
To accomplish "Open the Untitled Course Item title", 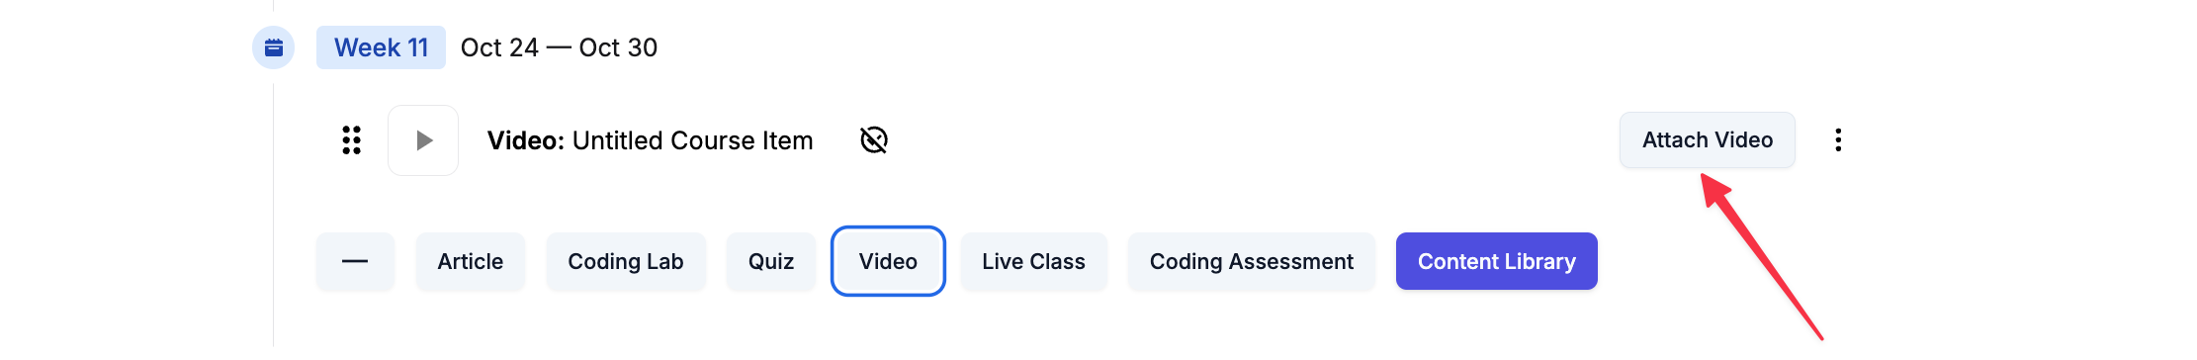I will tap(693, 140).
